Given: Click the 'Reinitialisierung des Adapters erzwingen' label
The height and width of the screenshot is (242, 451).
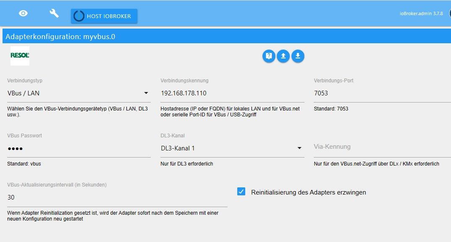Looking at the screenshot, I should (308, 192).
